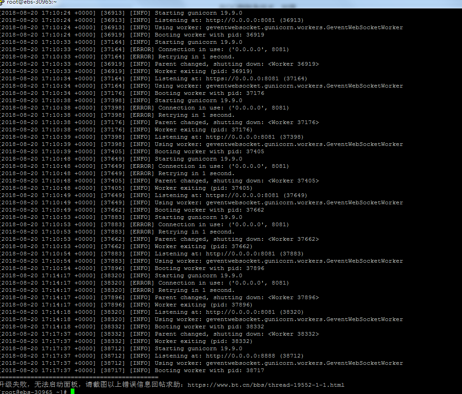Open the bt.cn bbs thread-19552 help link
462x394 pixels.
tap(266, 385)
